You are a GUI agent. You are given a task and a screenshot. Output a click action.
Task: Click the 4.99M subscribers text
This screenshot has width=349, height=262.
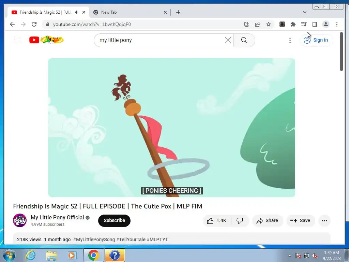tap(47, 224)
